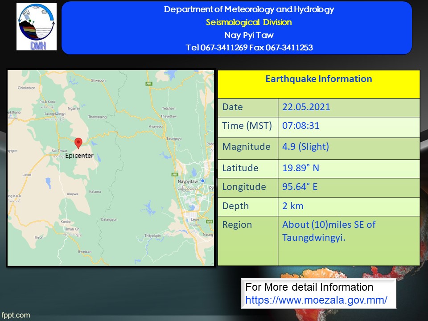Click the 'Pauk Kone' map label
This screenshot has width=428, height=321.
click(48, 102)
